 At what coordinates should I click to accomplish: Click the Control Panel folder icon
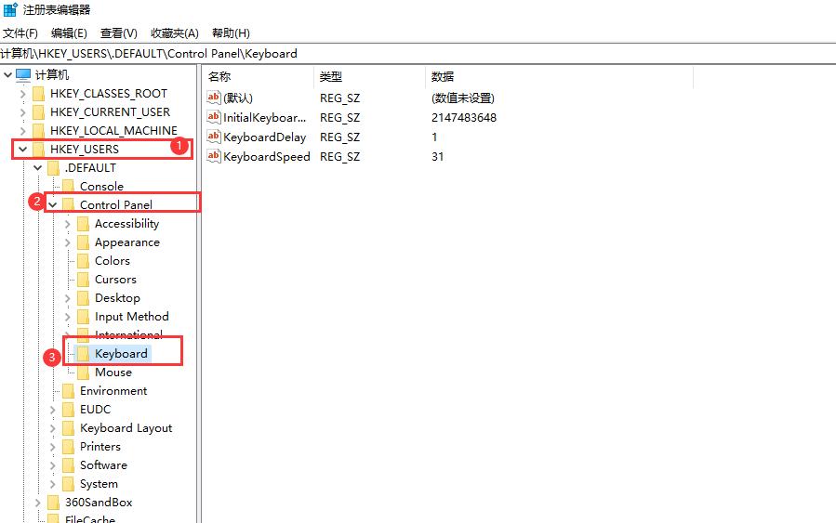(x=68, y=205)
